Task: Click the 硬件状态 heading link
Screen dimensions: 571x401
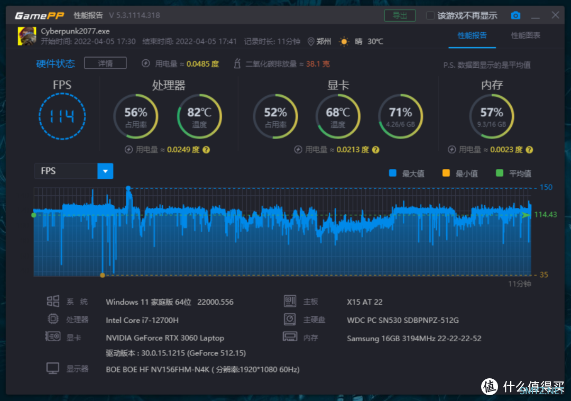Action: (56, 63)
